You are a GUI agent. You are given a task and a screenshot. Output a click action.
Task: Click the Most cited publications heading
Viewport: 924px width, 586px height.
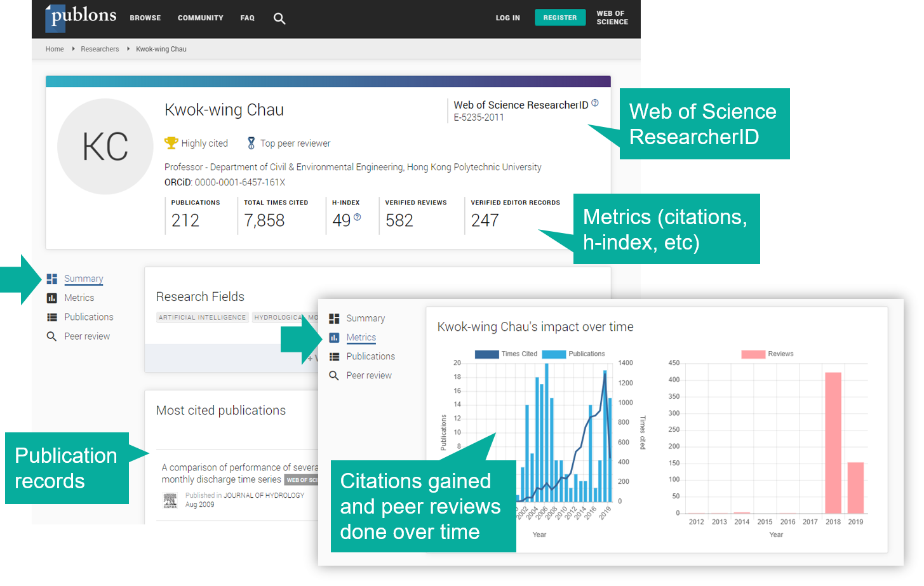(221, 410)
